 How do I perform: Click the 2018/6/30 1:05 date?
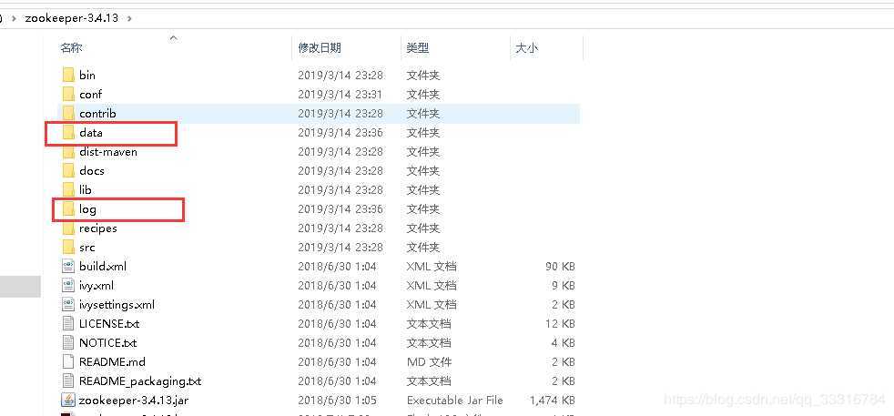[x=337, y=400]
